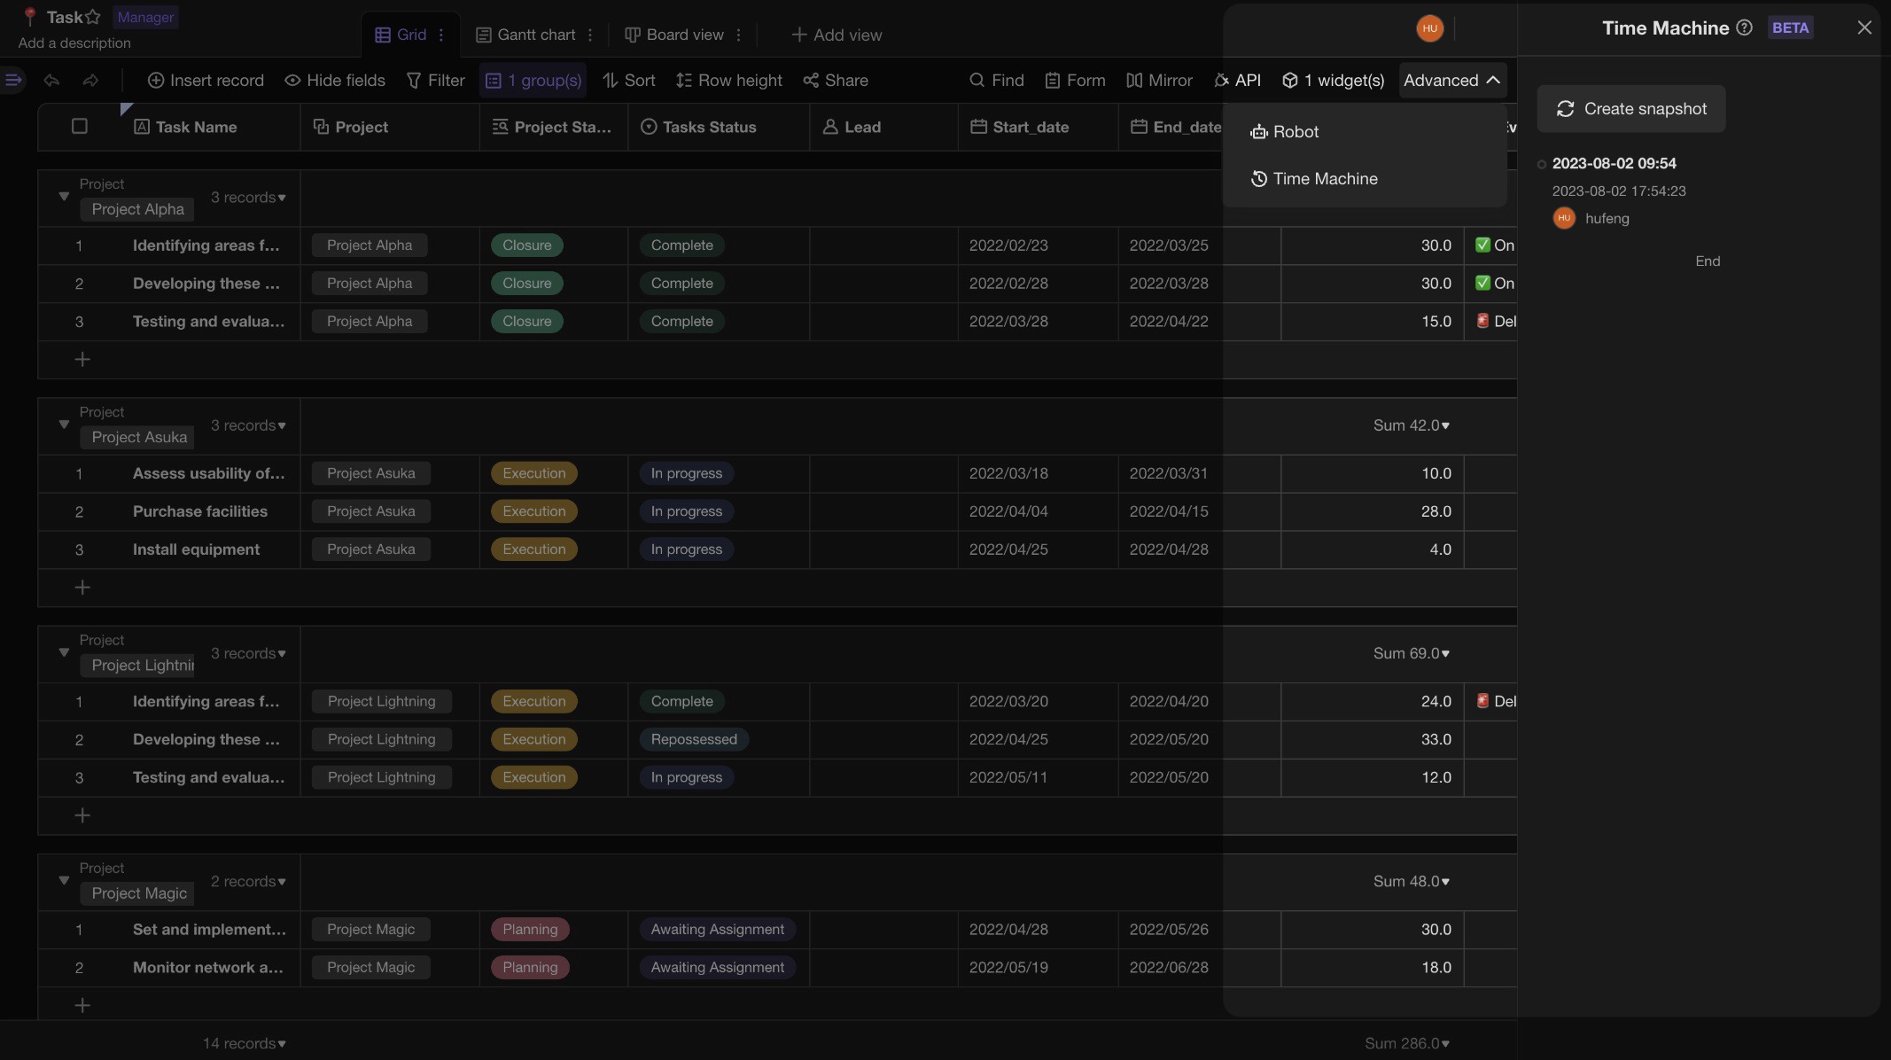Open the 14 records total dropdown
This screenshot has height=1060, width=1891.
click(245, 1044)
